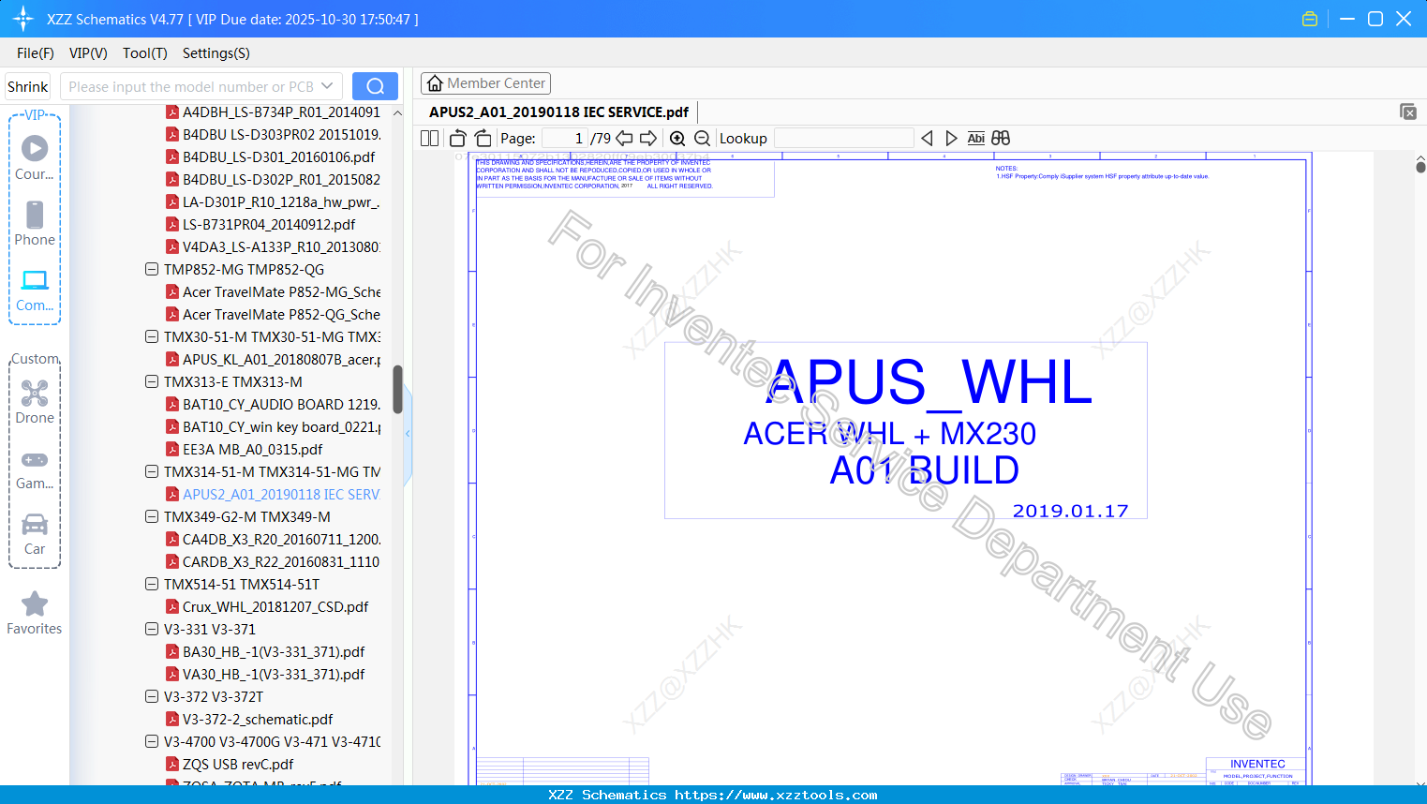Collapse the V3-4700 V3-4700G node
The height and width of the screenshot is (804, 1427).
pyautogui.click(x=152, y=742)
